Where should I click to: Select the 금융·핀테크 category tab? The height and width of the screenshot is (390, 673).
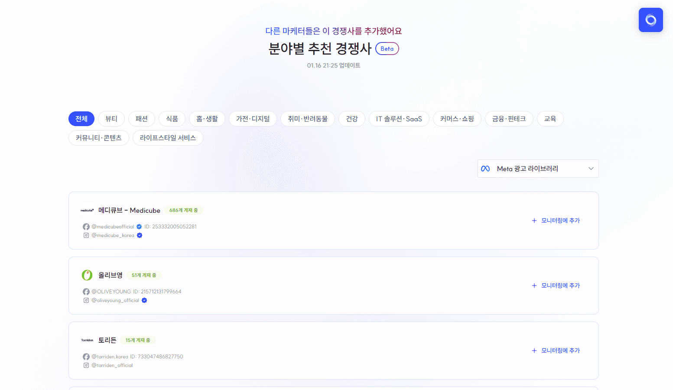pyautogui.click(x=509, y=119)
